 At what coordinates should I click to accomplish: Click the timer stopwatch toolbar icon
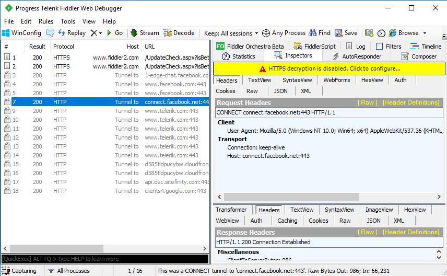click(x=381, y=33)
